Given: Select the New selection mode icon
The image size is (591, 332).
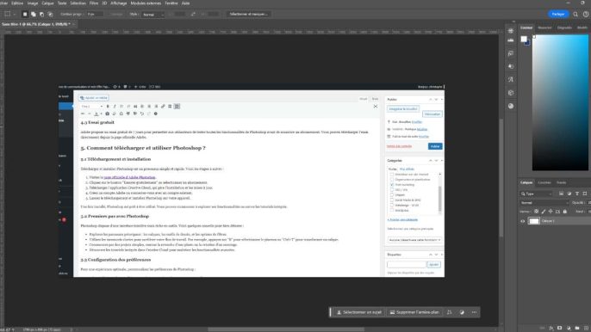Looking at the screenshot, I should 25,15.
